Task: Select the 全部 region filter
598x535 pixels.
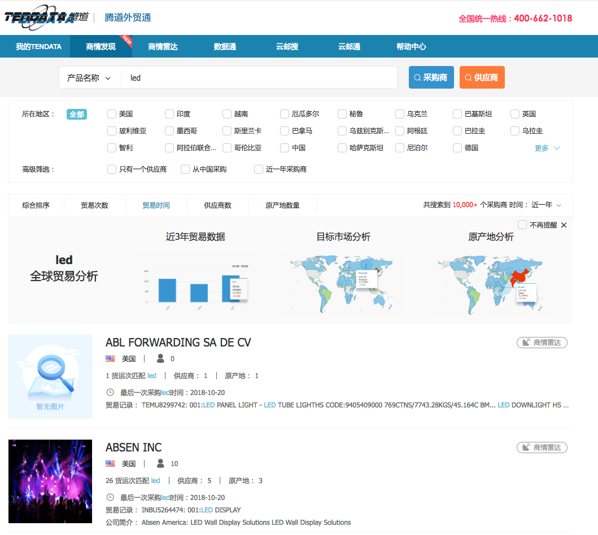Action: coord(77,115)
